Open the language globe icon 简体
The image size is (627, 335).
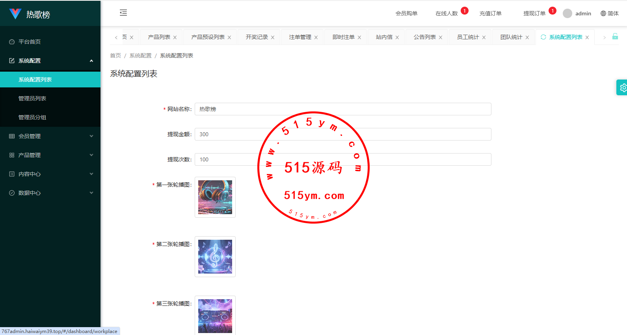[609, 13]
